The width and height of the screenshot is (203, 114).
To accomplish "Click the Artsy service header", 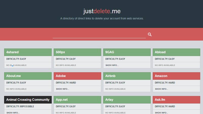I will [127, 100].
